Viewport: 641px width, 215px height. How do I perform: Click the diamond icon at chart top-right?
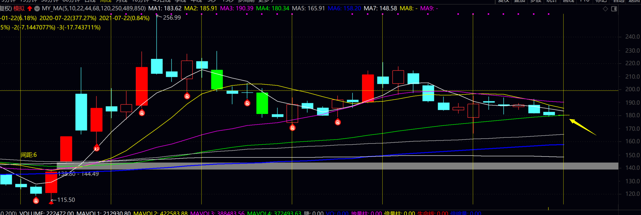point(605,9)
